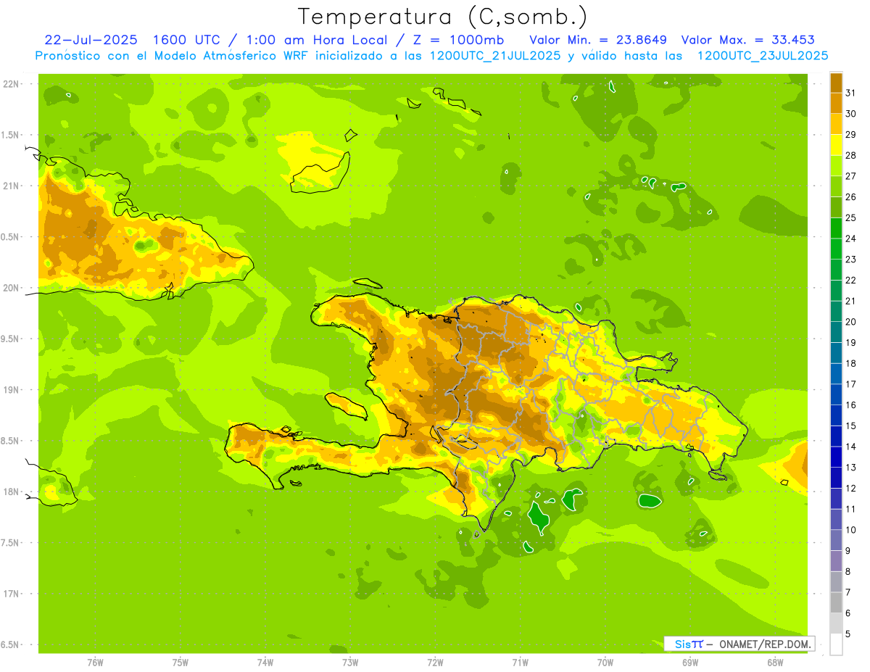Click the 72W longitude axis label
This screenshot has width=870, height=672.
point(435,663)
